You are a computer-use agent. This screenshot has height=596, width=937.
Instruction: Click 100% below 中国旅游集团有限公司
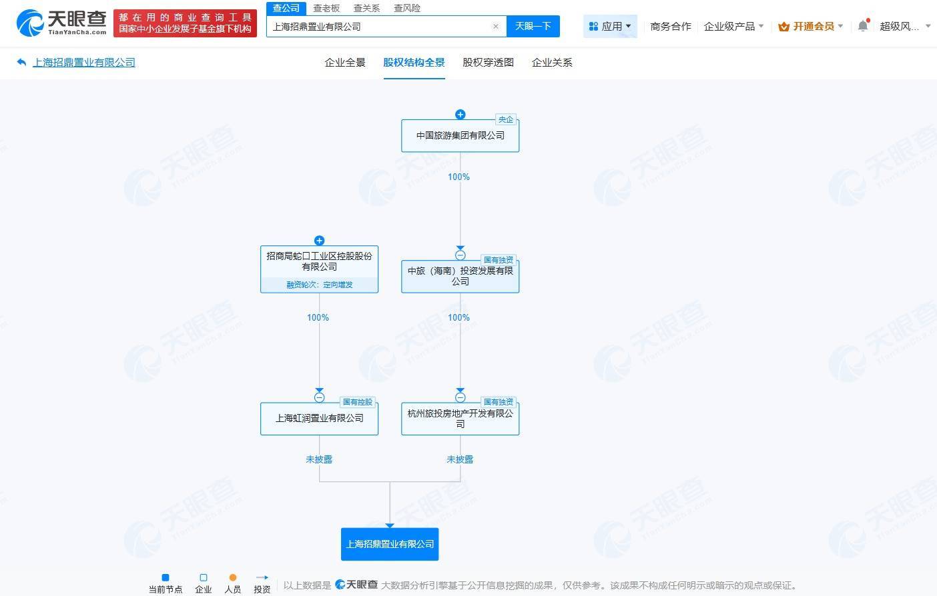(x=458, y=177)
